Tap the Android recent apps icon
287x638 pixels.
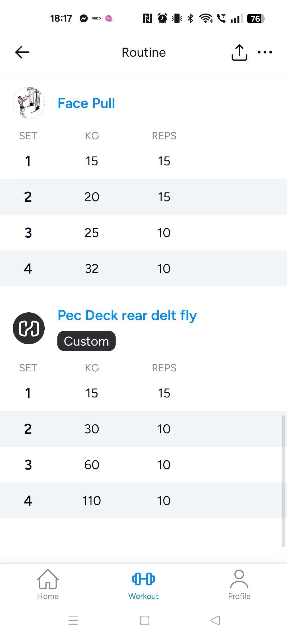pyautogui.click(x=73, y=620)
